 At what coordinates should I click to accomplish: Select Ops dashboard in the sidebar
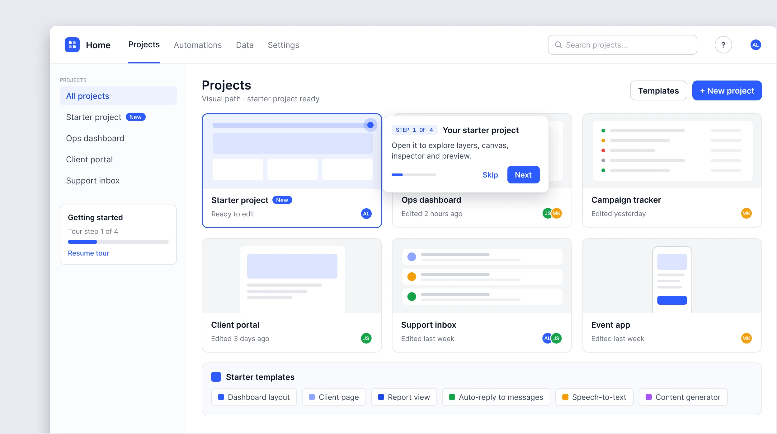pos(118,138)
